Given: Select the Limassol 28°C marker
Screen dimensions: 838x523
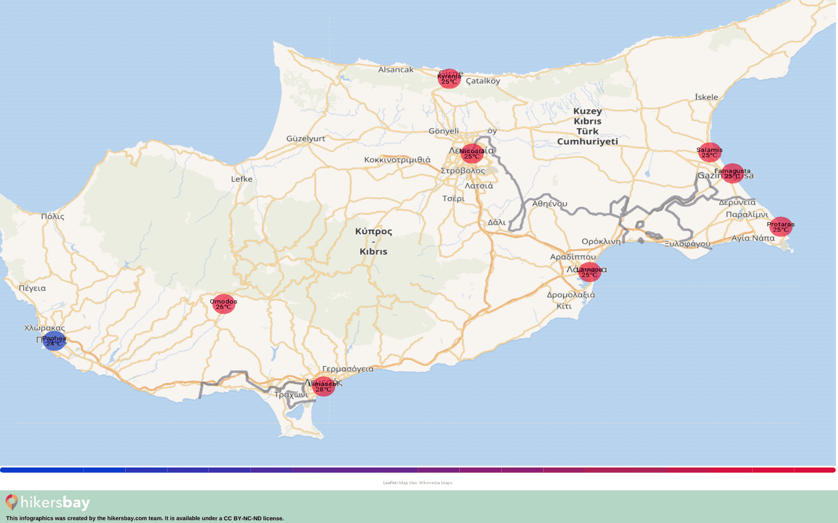Looking at the screenshot, I should pyautogui.click(x=323, y=386).
